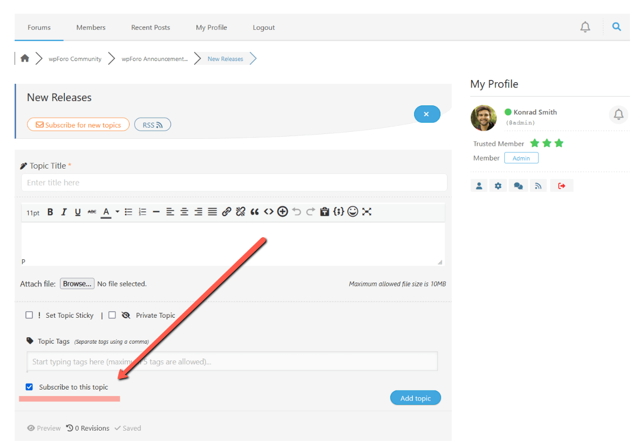
Task: Pick text color with the A swatch
Action: pos(106,212)
